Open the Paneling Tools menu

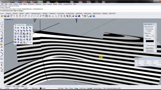pyautogui.click(x=68, y=4)
